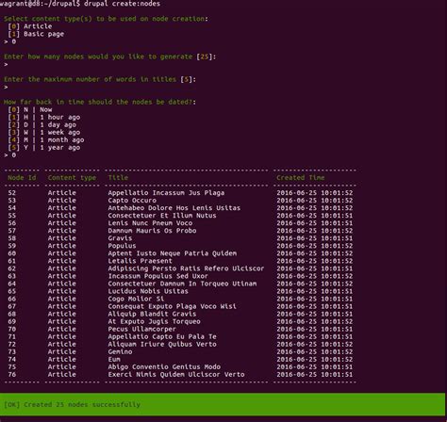This screenshot has height=422, width=447.
Task: Click the 'drupal create:nodes' command text
Action: tap(122, 4)
